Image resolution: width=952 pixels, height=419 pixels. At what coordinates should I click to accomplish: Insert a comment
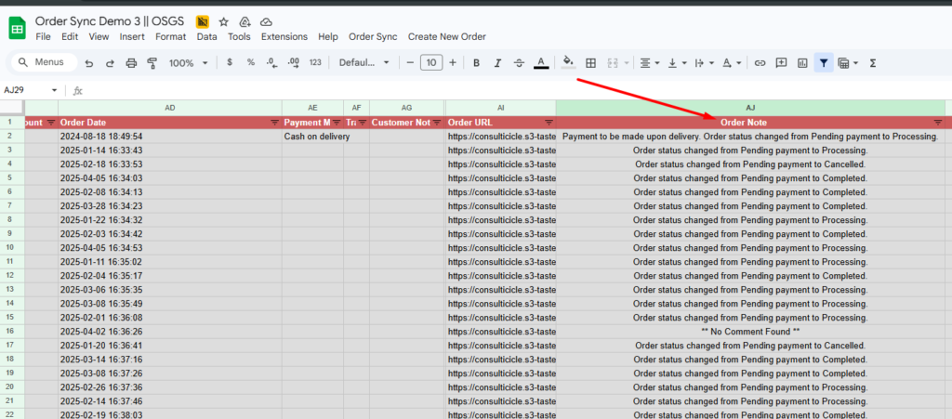781,62
